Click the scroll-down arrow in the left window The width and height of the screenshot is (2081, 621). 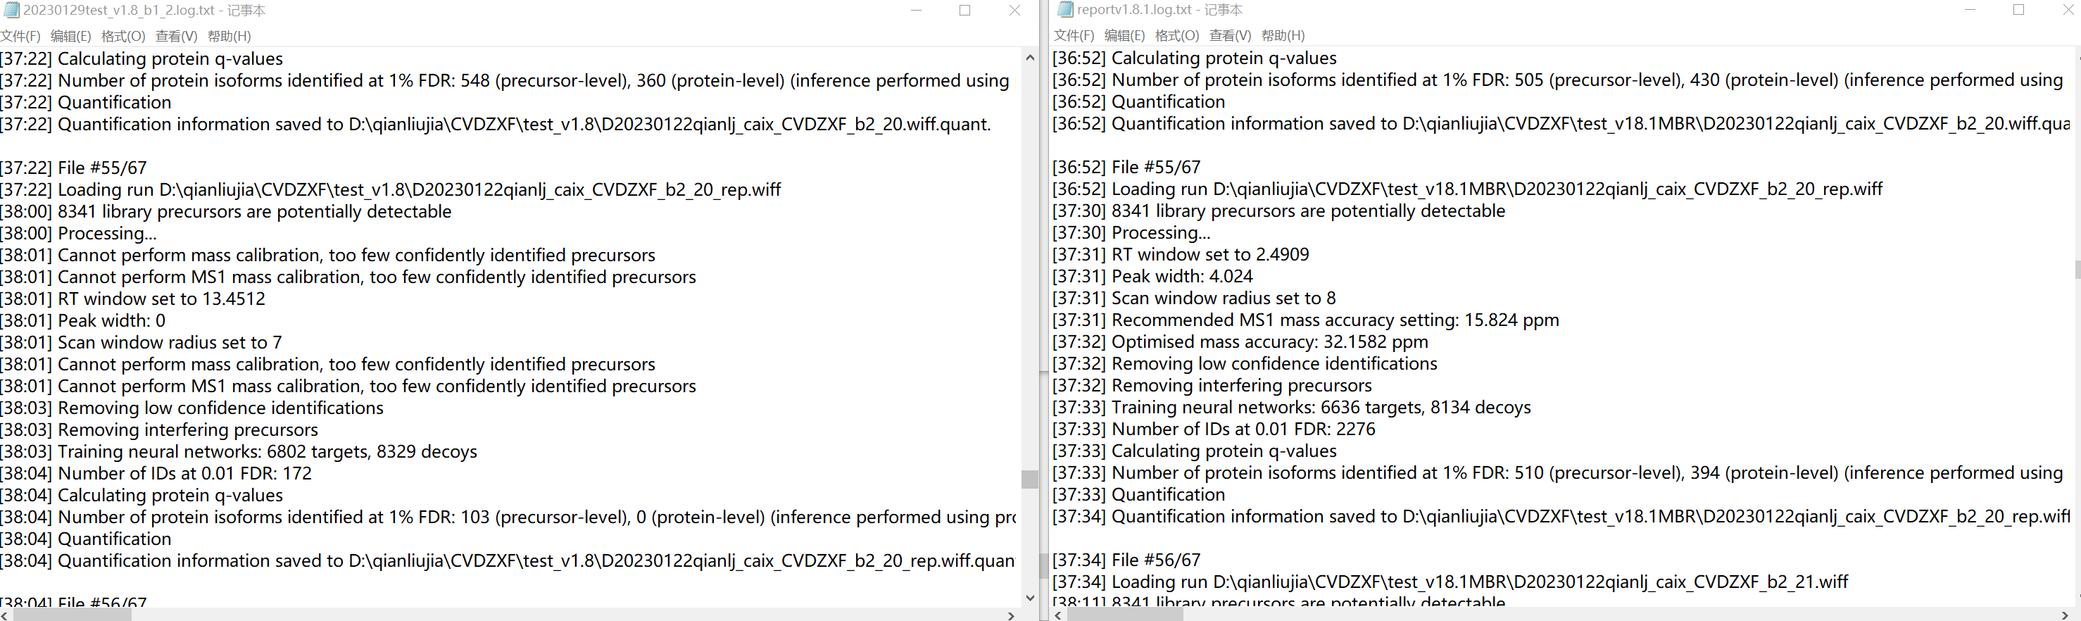click(1029, 598)
